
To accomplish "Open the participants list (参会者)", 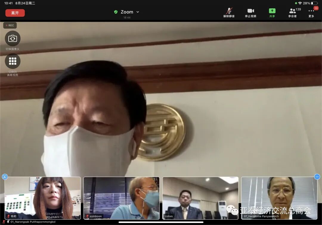I will pos(294,13).
